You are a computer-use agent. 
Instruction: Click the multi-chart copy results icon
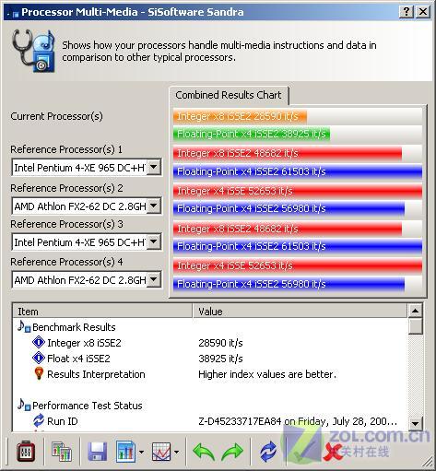tap(62, 452)
